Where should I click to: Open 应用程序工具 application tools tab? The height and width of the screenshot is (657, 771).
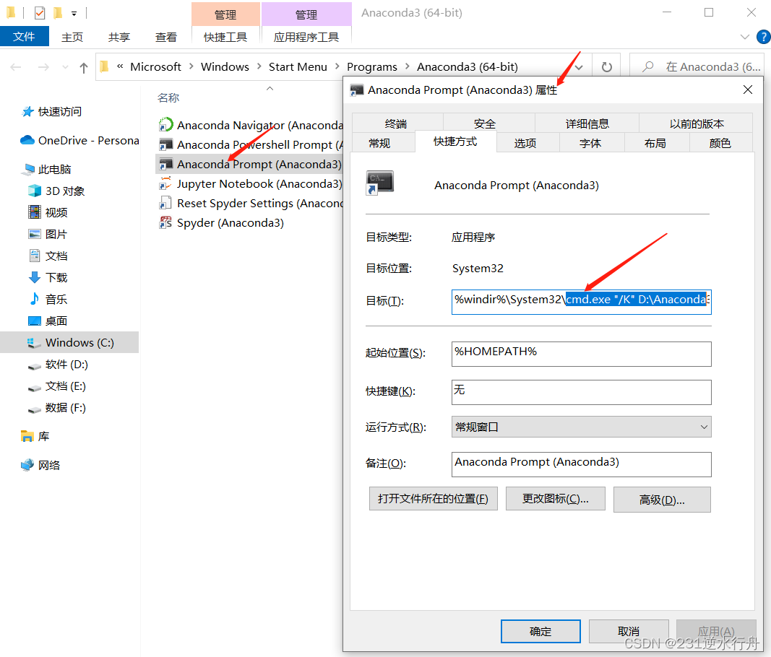(306, 37)
